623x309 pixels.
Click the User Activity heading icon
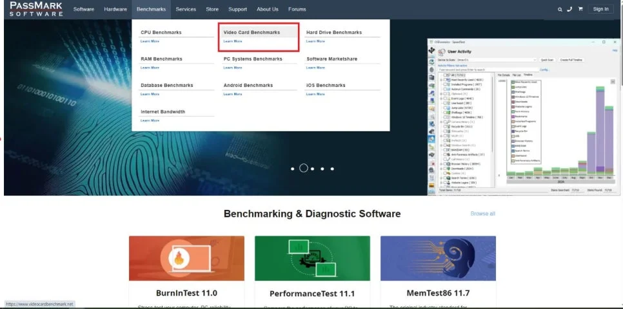441,52
